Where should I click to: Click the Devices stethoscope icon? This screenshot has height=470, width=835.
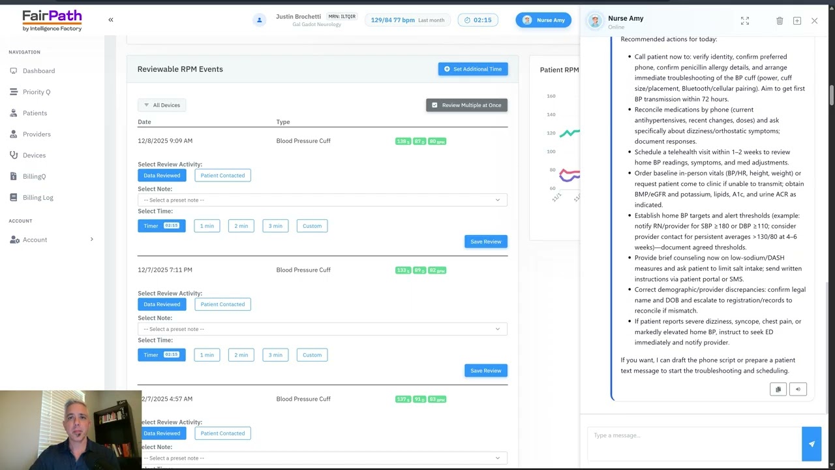click(x=14, y=155)
